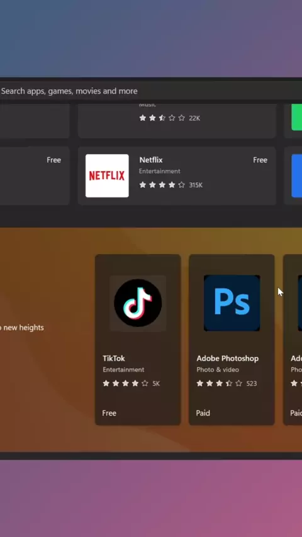Open the Adobe Photoshop title text
302x537 pixels.
click(228, 358)
